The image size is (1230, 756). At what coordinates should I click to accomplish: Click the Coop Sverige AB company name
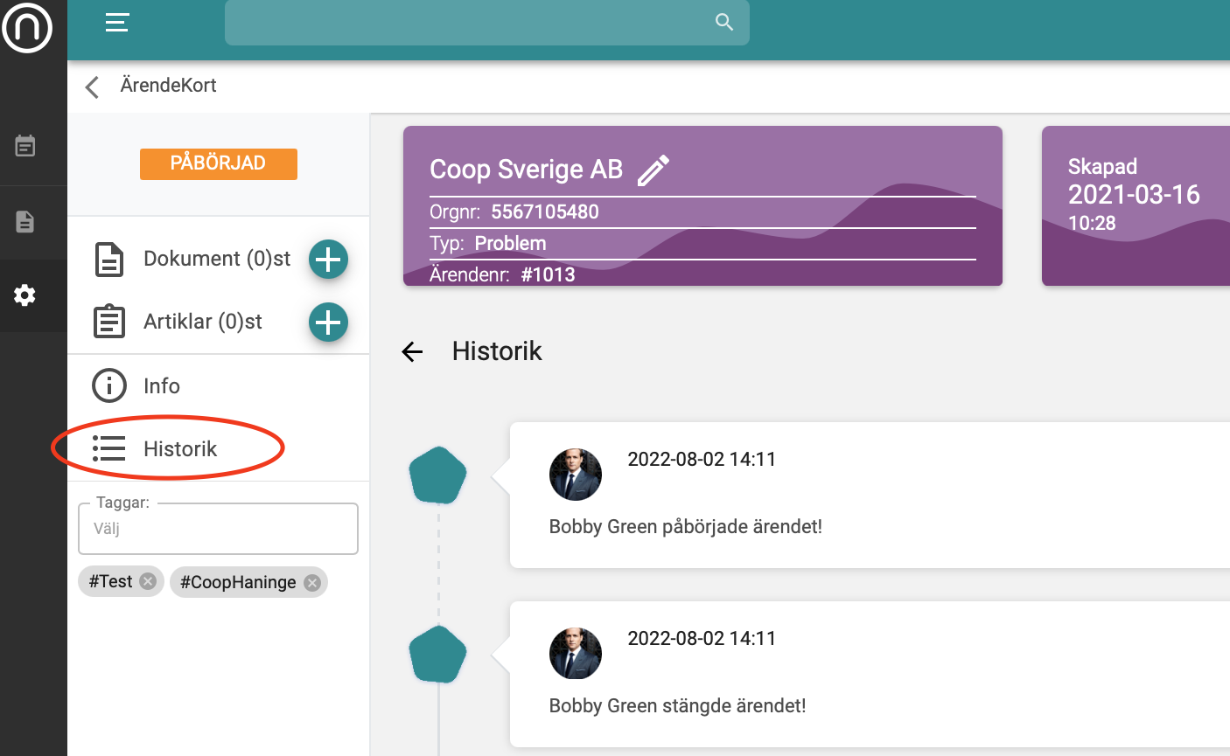(x=526, y=170)
